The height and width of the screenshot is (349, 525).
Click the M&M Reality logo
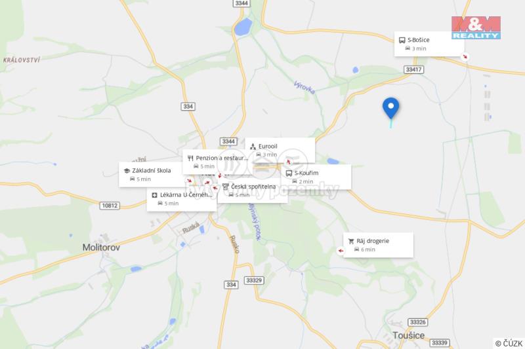[x=476, y=28]
